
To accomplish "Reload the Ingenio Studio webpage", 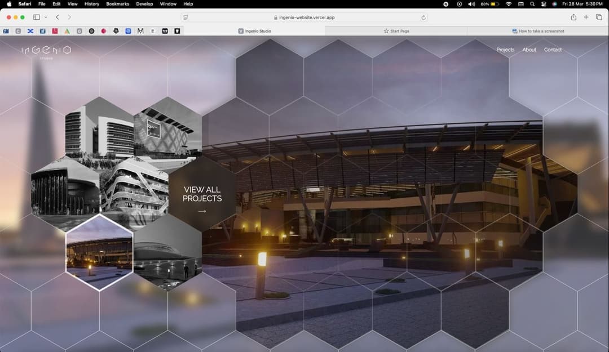I will 424,17.
